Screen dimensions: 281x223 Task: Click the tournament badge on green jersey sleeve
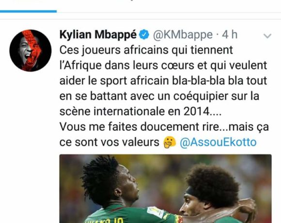click(155, 212)
